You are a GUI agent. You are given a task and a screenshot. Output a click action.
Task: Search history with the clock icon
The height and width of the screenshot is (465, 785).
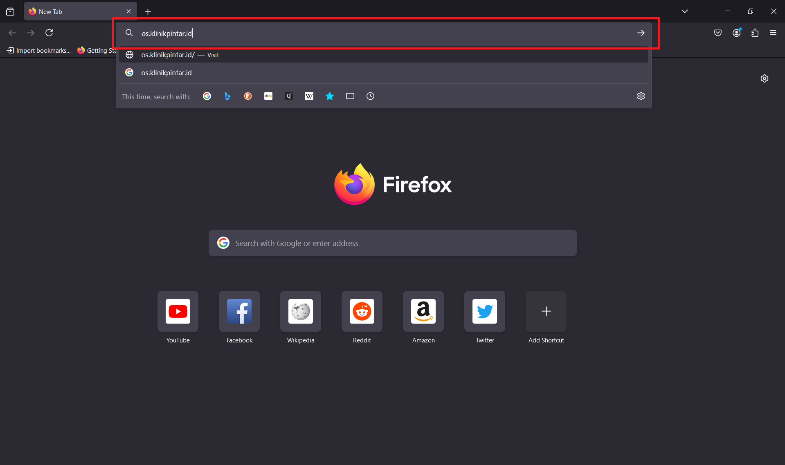tap(370, 96)
